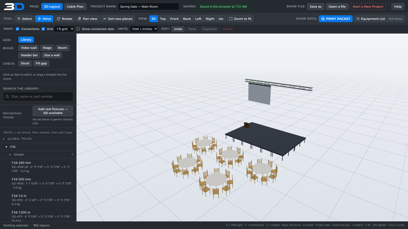Select the F34 500 mm truss item
The width and height of the screenshot is (408, 229).
(38, 183)
